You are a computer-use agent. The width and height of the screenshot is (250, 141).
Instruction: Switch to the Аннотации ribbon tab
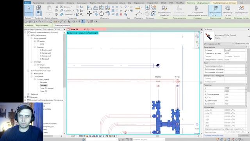point(82,3)
